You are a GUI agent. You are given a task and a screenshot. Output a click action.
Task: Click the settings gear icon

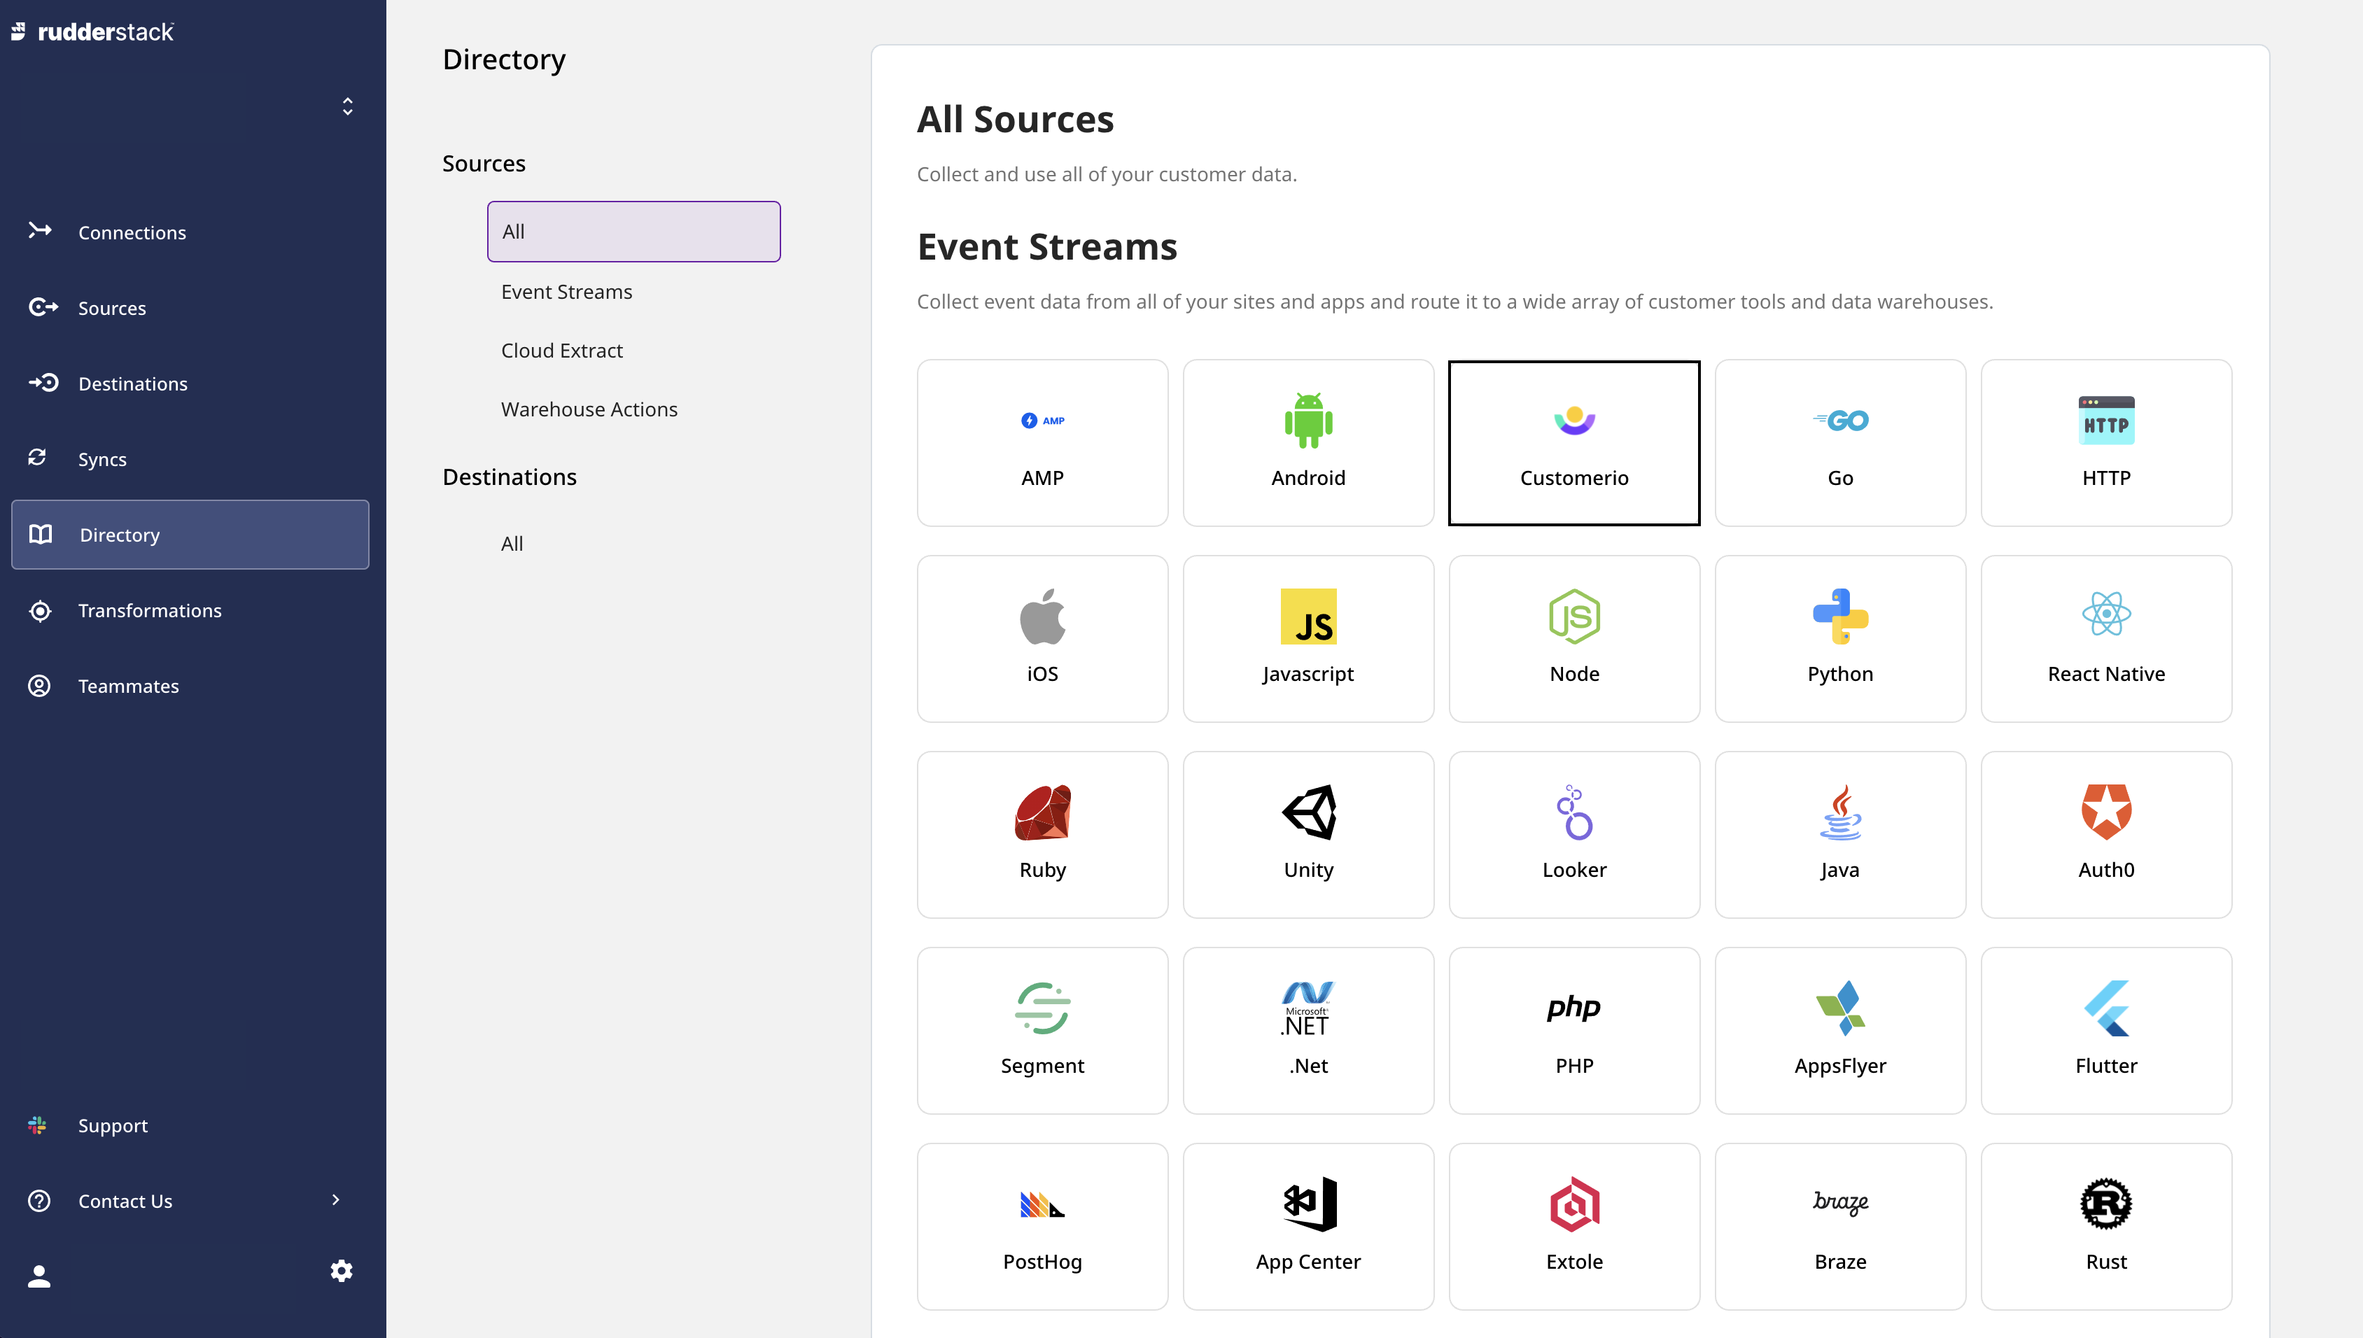pos(341,1270)
